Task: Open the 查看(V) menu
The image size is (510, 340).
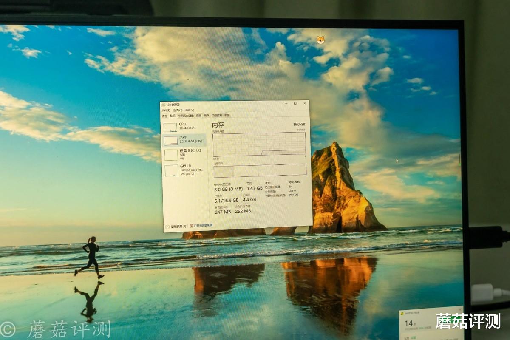Action: [190, 110]
